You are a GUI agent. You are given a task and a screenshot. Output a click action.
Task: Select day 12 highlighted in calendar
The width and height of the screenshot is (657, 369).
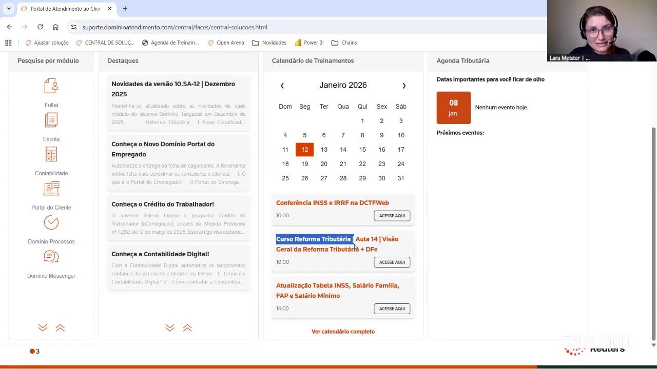point(304,150)
